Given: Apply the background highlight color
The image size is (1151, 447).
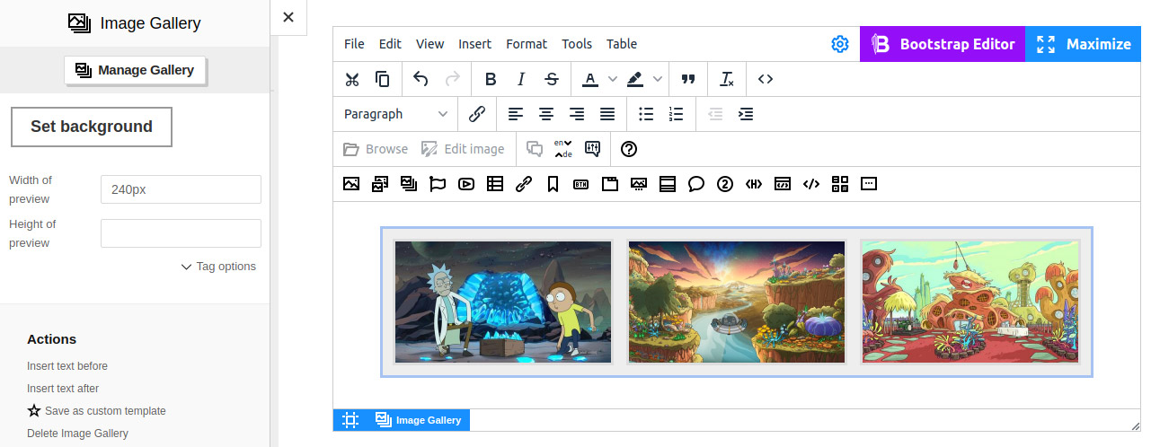Looking at the screenshot, I should [x=635, y=79].
